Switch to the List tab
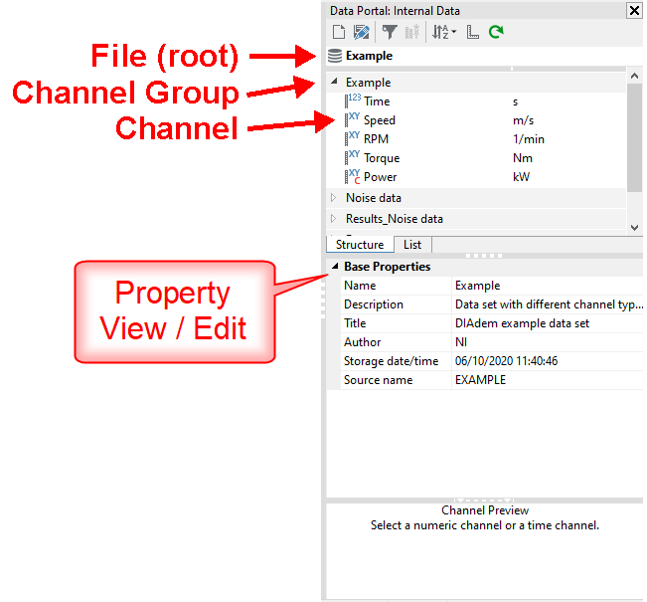This screenshot has width=647, height=602. tap(411, 245)
